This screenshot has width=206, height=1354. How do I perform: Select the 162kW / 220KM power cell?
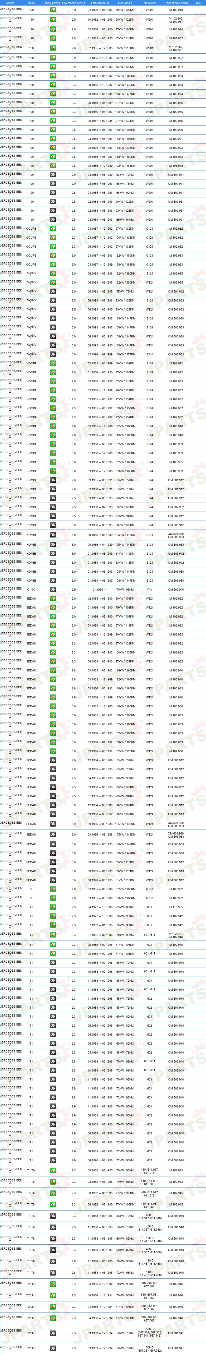point(125,751)
